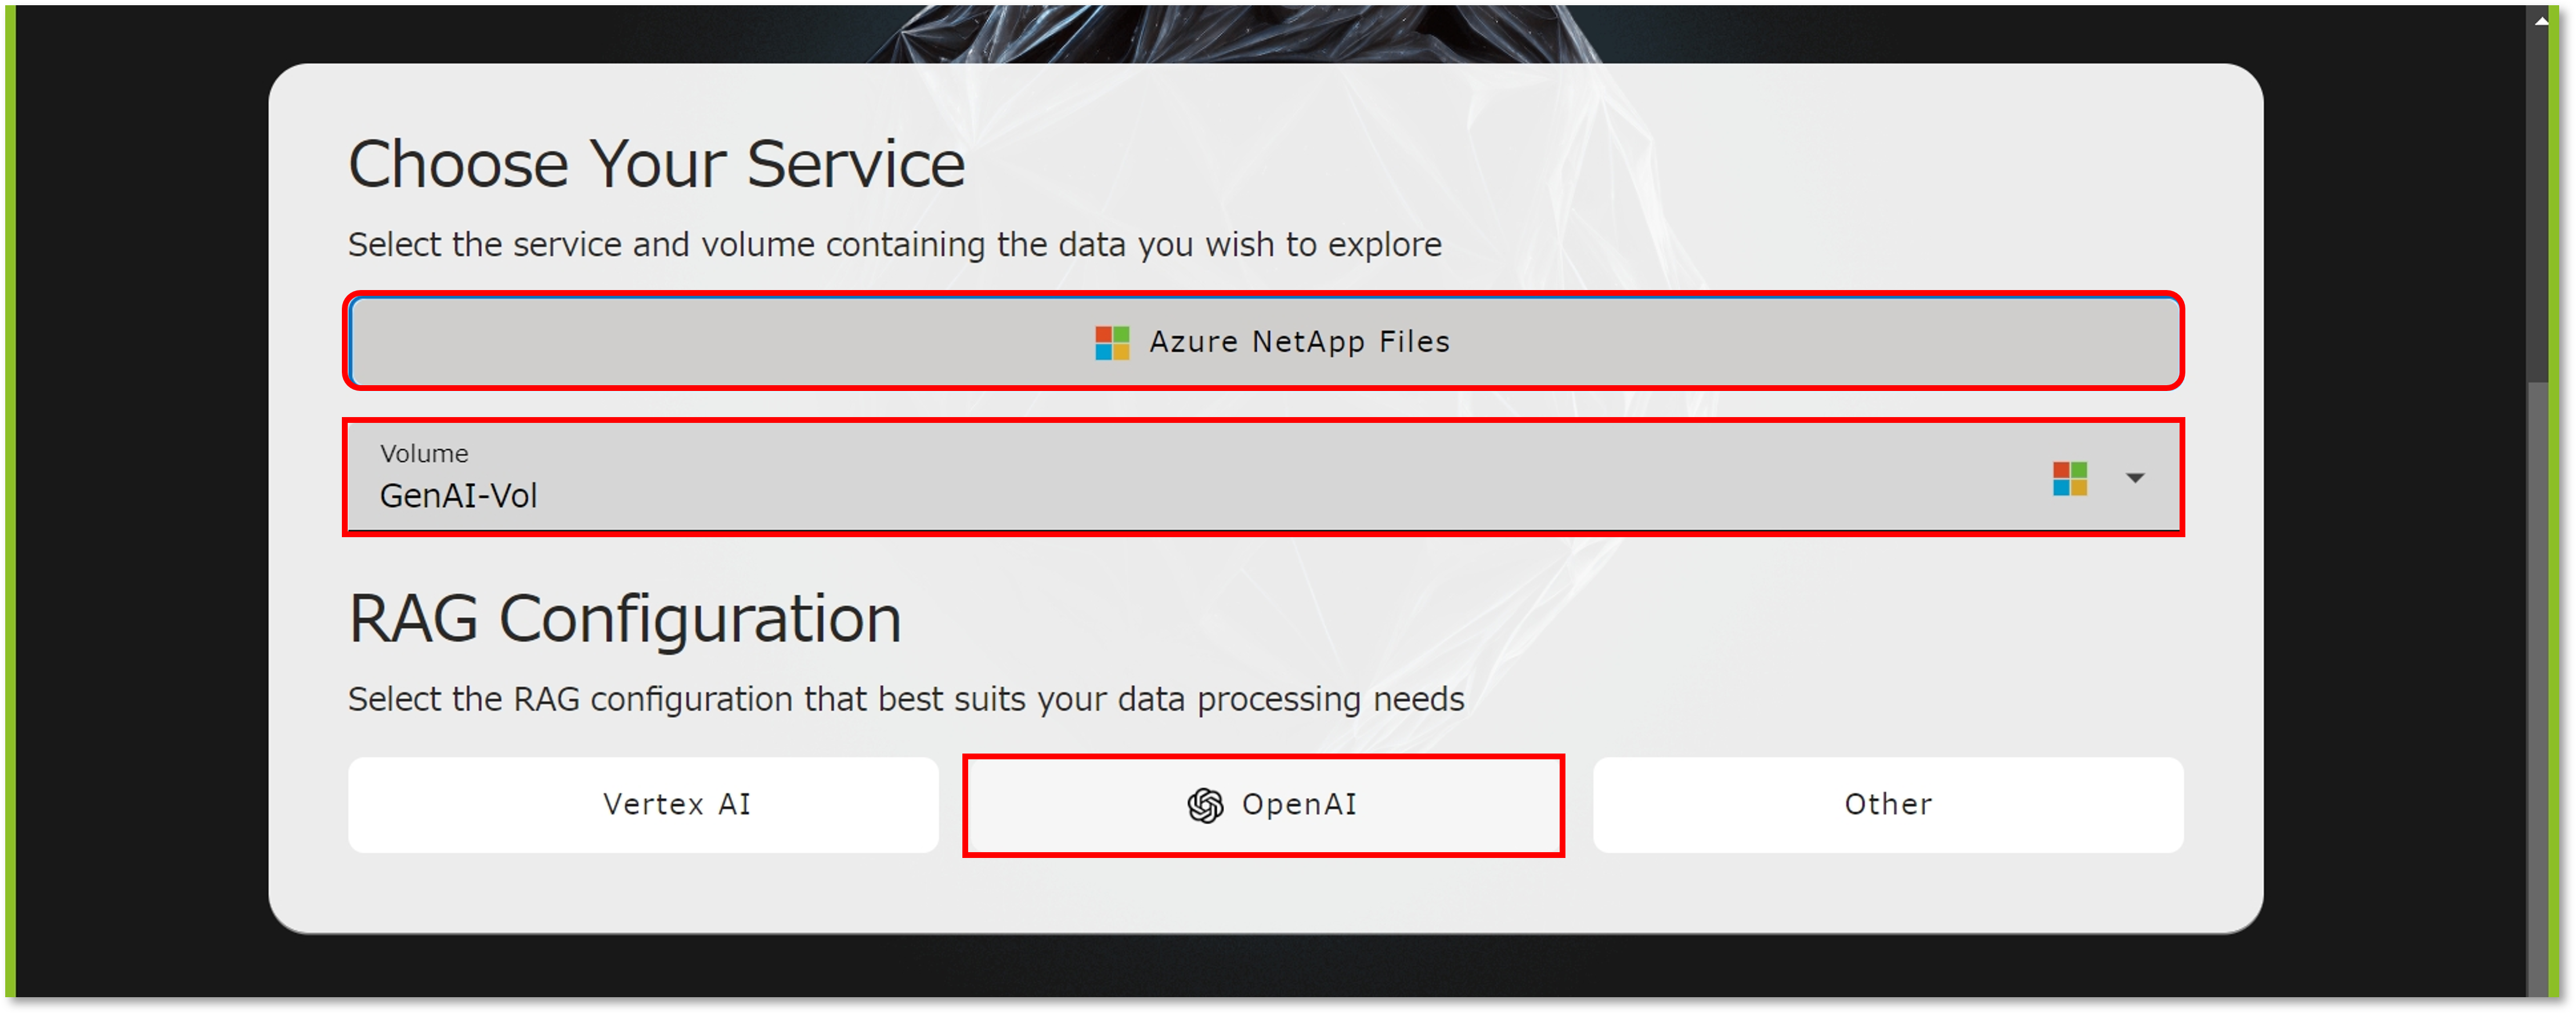
Task: Click the Microsoft logo beside Azure NetApp Files
Action: [1112, 343]
